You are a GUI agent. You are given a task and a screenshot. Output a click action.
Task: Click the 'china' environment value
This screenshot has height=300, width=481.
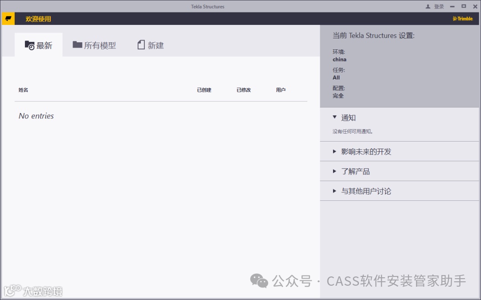(339, 60)
